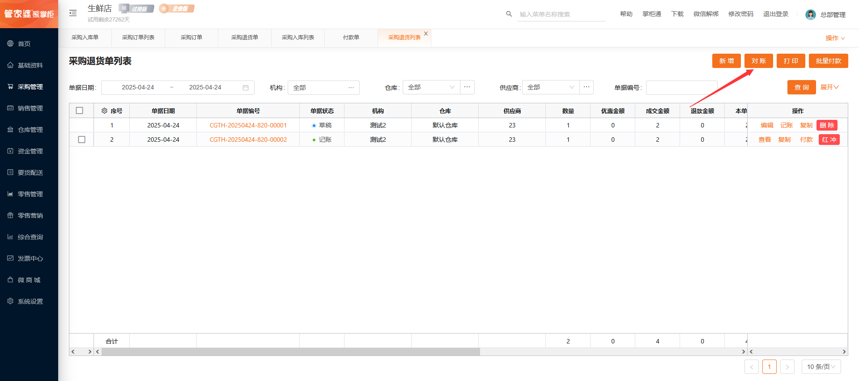Delete the draft row with 删除
Viewport: 859px width, 381px height.
(x=827, y=125)
